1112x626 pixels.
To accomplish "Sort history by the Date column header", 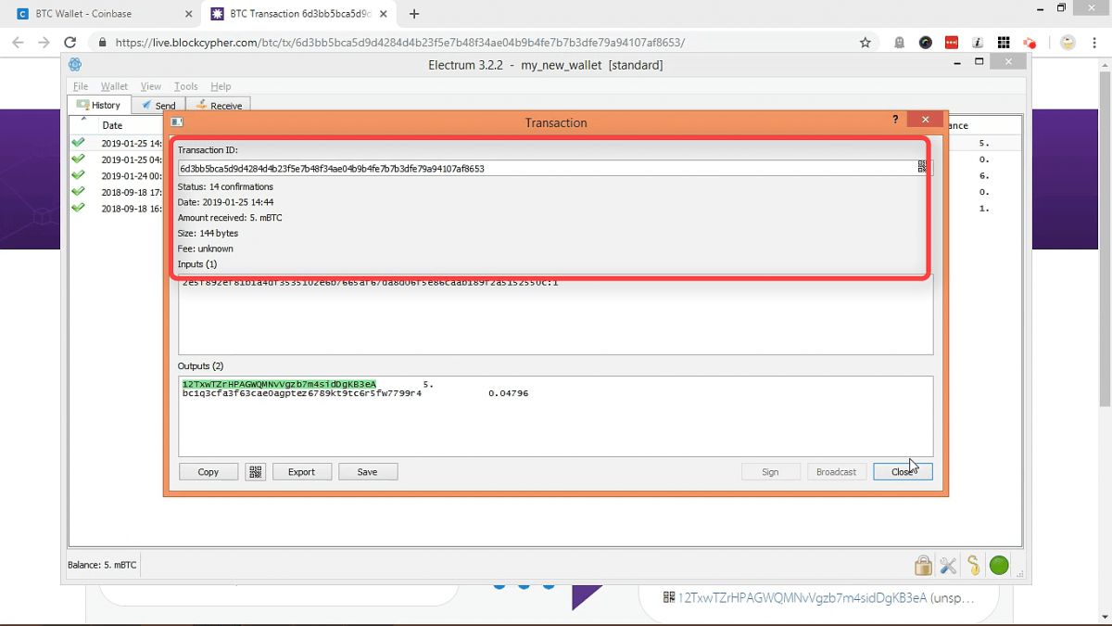I will tap(112, 125).
